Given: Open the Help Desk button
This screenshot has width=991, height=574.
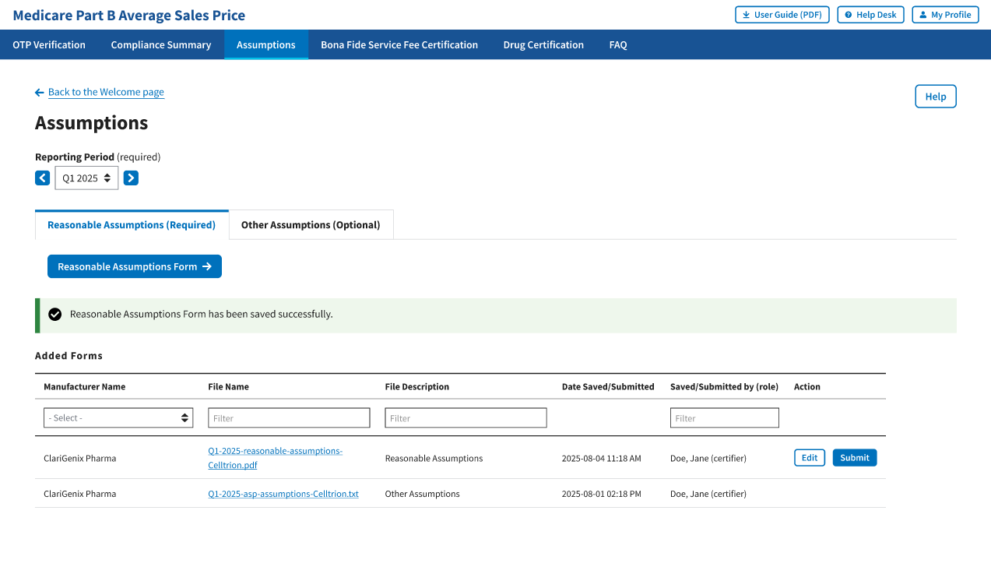Looking at the screenshot, I should [870, 15].
